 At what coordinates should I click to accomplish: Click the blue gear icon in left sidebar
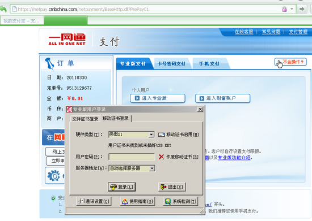(x=53, y=176)
